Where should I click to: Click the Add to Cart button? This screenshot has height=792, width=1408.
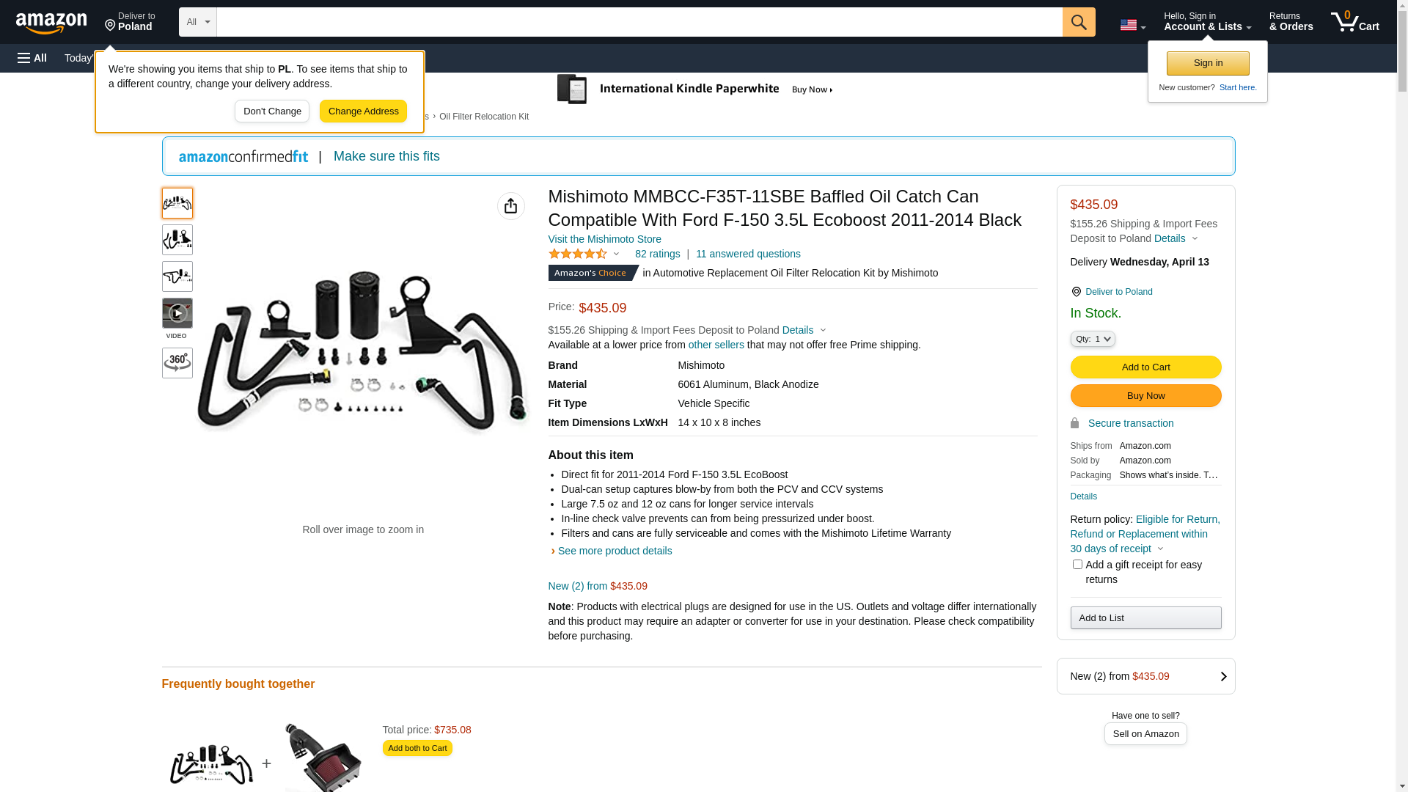[x=1145, y=367]
